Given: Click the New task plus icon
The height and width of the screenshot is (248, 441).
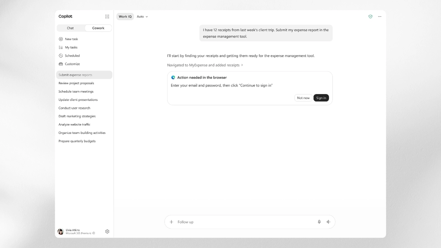Looking at the screenshot, I should tap(61, 39).
